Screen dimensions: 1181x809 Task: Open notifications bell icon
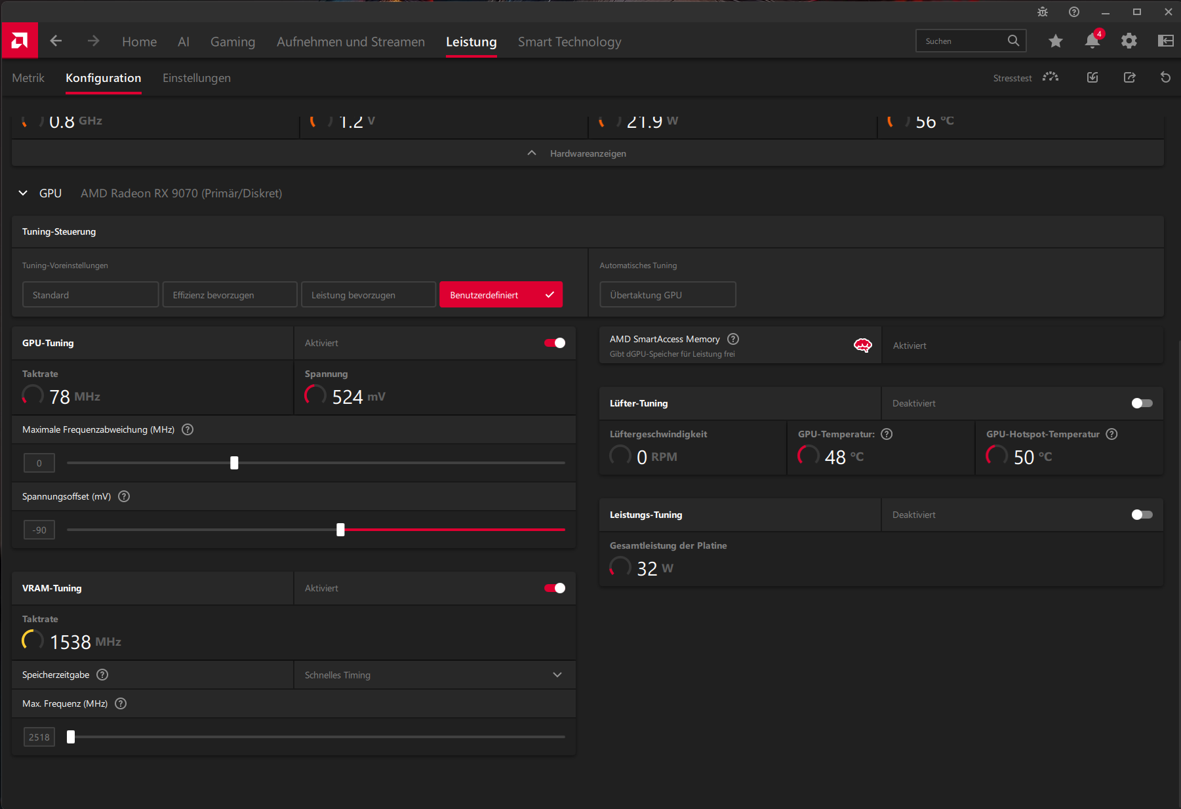pos(1092,41)
